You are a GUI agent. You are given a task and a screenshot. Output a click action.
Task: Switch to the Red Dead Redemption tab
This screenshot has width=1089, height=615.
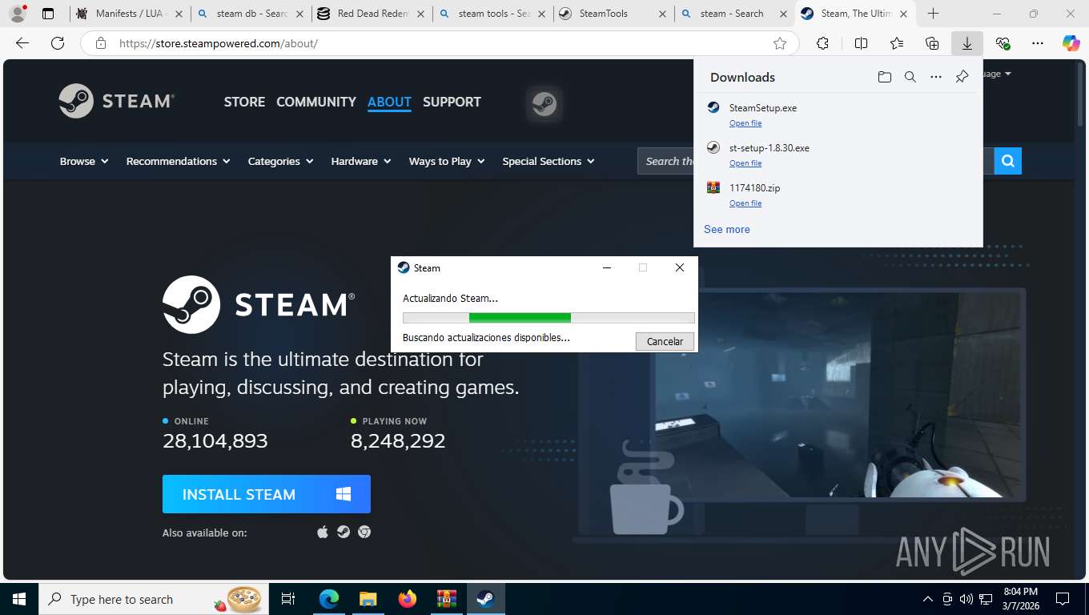[372, 14]
